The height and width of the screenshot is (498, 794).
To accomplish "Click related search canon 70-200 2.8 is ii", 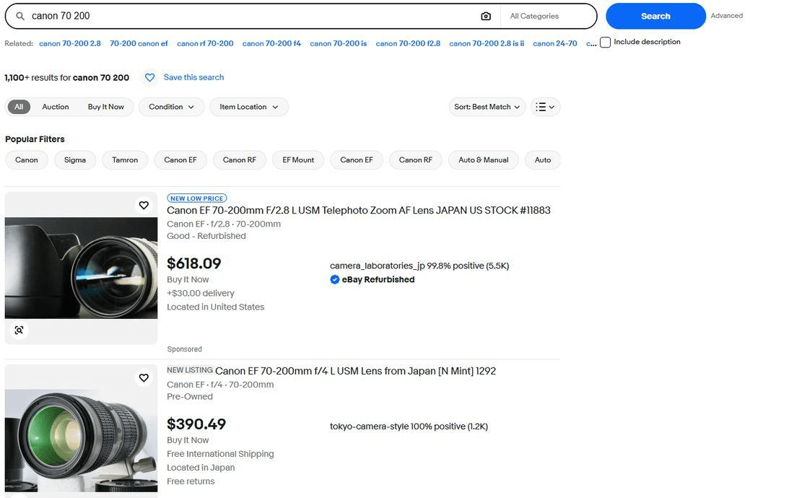I will click(x=487, y=43).
